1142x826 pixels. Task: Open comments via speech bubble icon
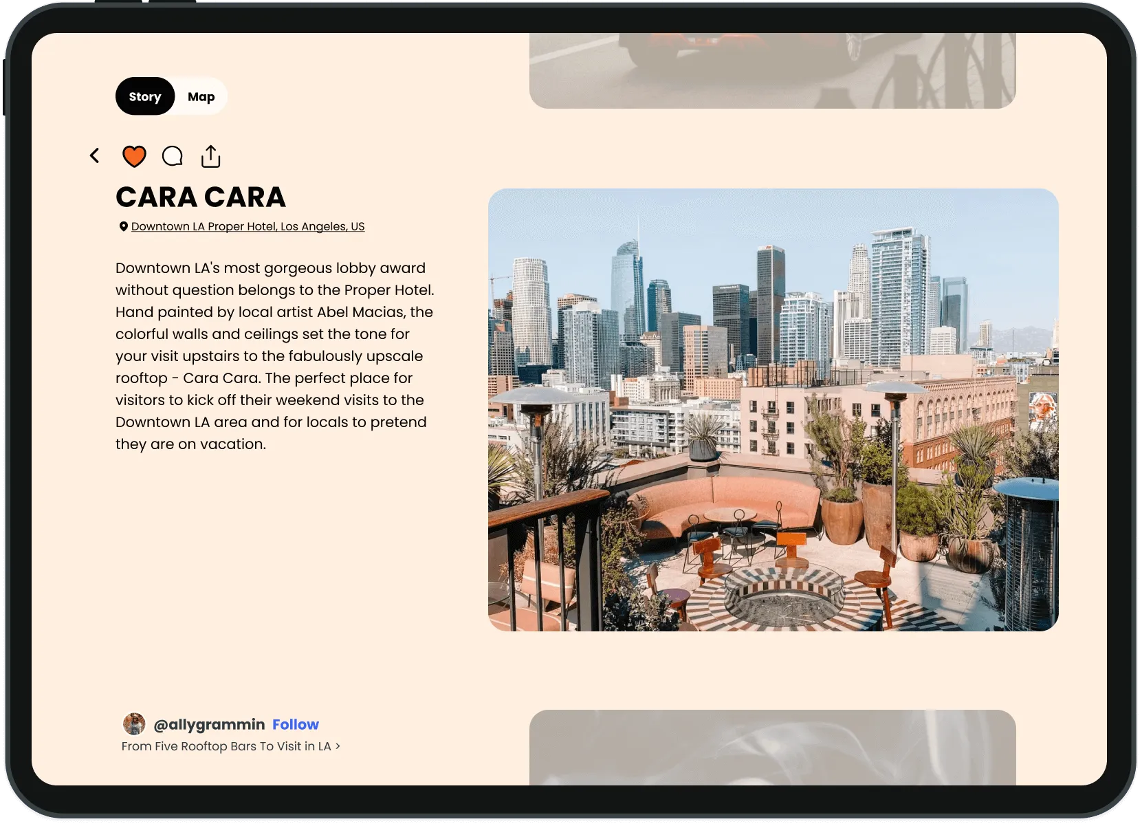click(173, 156)
